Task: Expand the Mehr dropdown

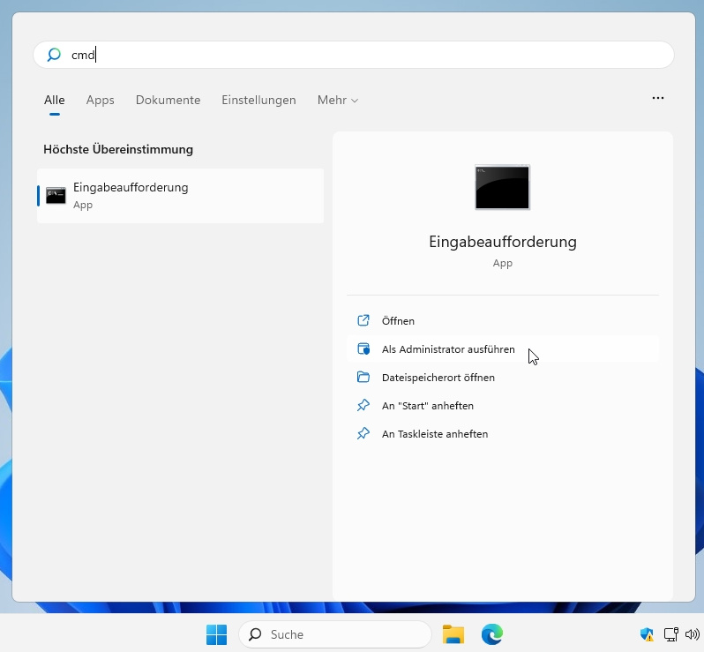Action: pyautogui.click(x=337, y=101)
